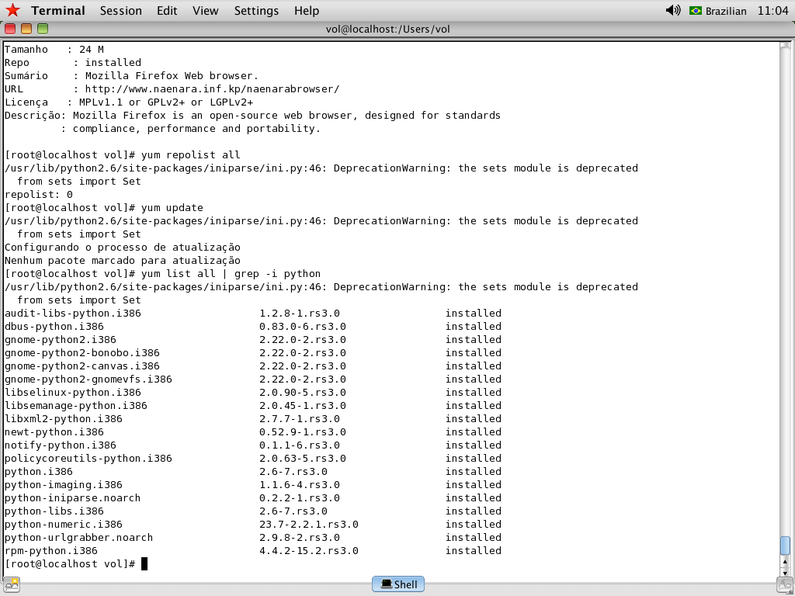The height and width of the screenshot is (596, 795).
Task: Click the Brazilian flag keyboard layout icon
Action: tap(695, 11)
